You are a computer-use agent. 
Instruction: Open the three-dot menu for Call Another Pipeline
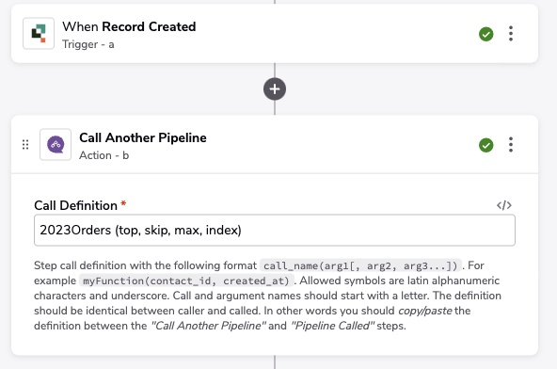pyautogui.click(x=511, y=145)
